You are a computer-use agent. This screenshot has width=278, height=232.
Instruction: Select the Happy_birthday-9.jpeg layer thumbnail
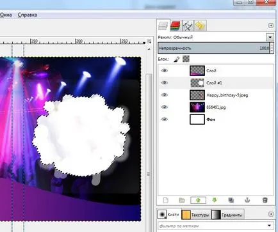[x=197, y=95]
